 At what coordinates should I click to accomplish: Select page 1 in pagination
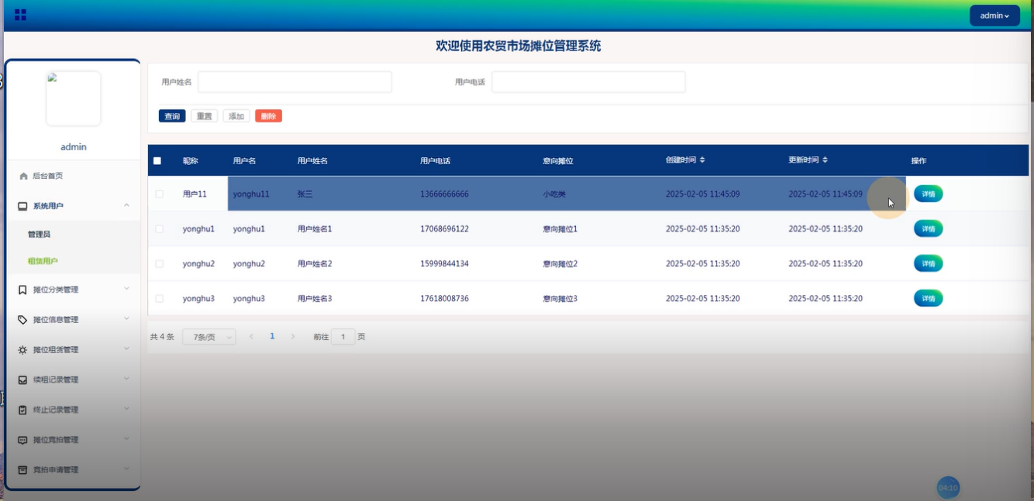click(x=272, y=337)
